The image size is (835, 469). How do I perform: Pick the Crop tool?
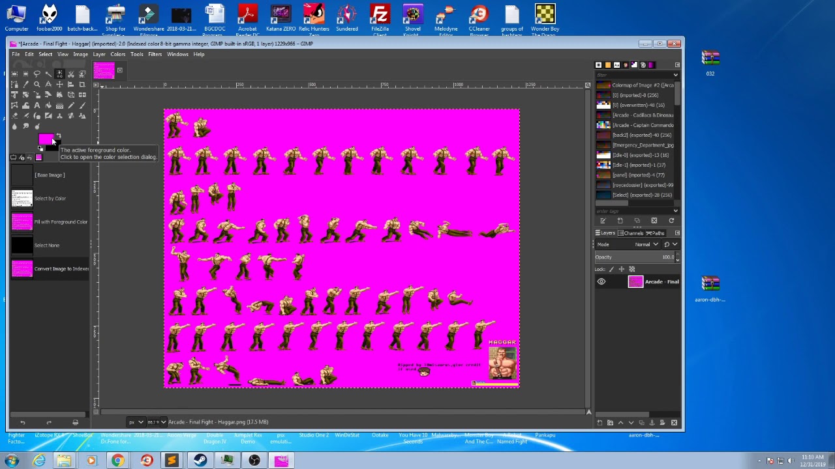point(82,85)
